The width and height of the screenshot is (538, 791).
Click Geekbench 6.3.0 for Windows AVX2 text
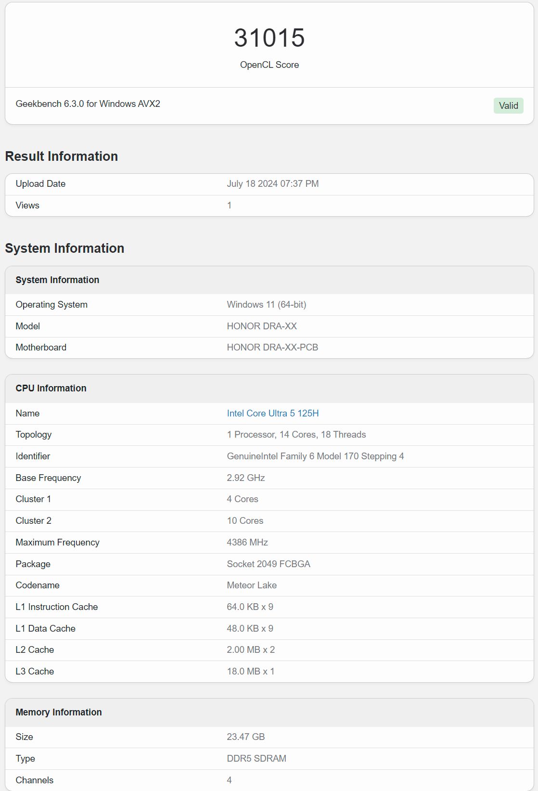coord(88,104)
